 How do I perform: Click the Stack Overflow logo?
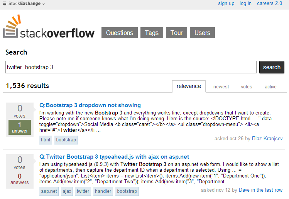point(49,27)
